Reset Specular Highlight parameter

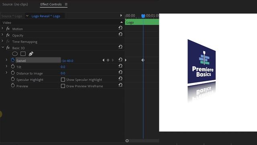[x=120, y=79]
